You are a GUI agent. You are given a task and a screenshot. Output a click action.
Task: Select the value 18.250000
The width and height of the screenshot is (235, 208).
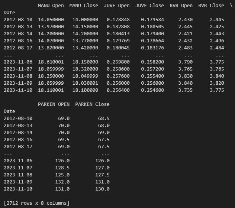[51, 76]
